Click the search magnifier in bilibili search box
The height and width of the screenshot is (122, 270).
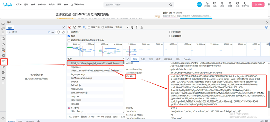[170, 5]
